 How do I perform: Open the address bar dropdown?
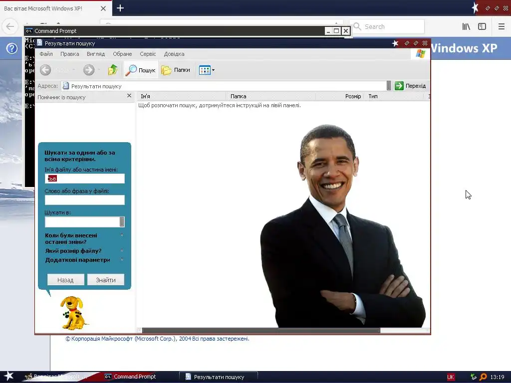point(388,86)
